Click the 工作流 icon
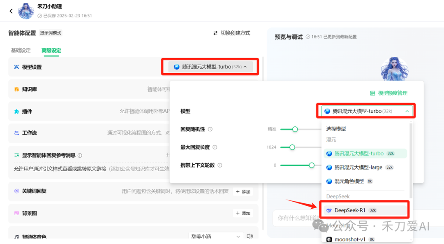The image size is (444, 244). pos(17,133)
